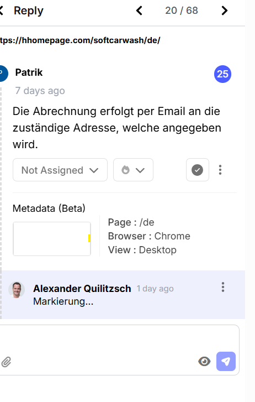The height and width of the screenshot is (402, 255).
Task: Open Patrik's comment three-dot menu
Action: [x=220, y=170]
